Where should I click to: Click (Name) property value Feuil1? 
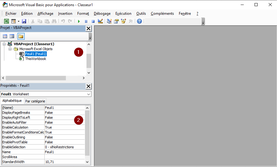(65, 108)
